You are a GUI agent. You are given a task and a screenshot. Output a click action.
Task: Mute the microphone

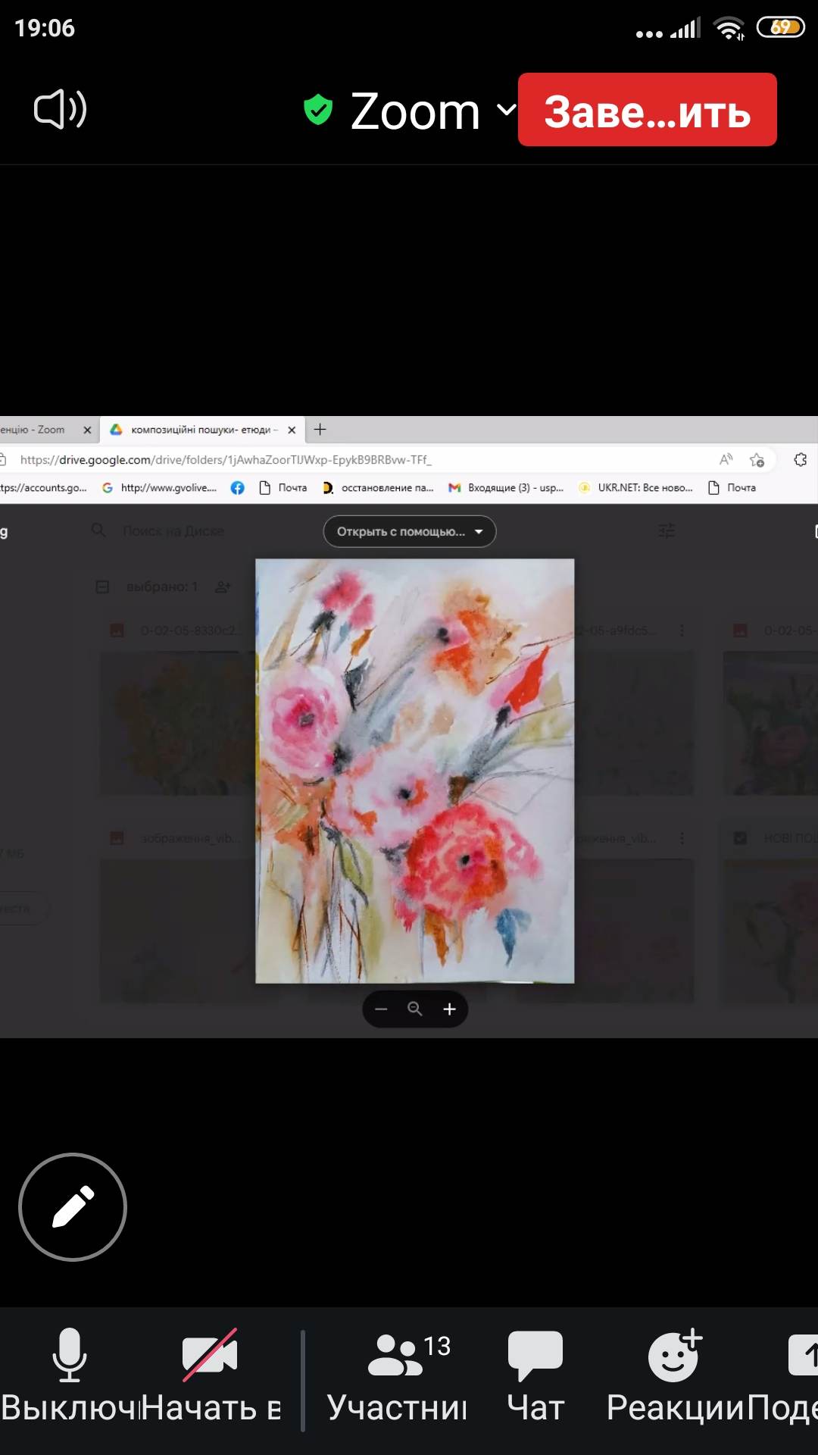[69, 1375]
